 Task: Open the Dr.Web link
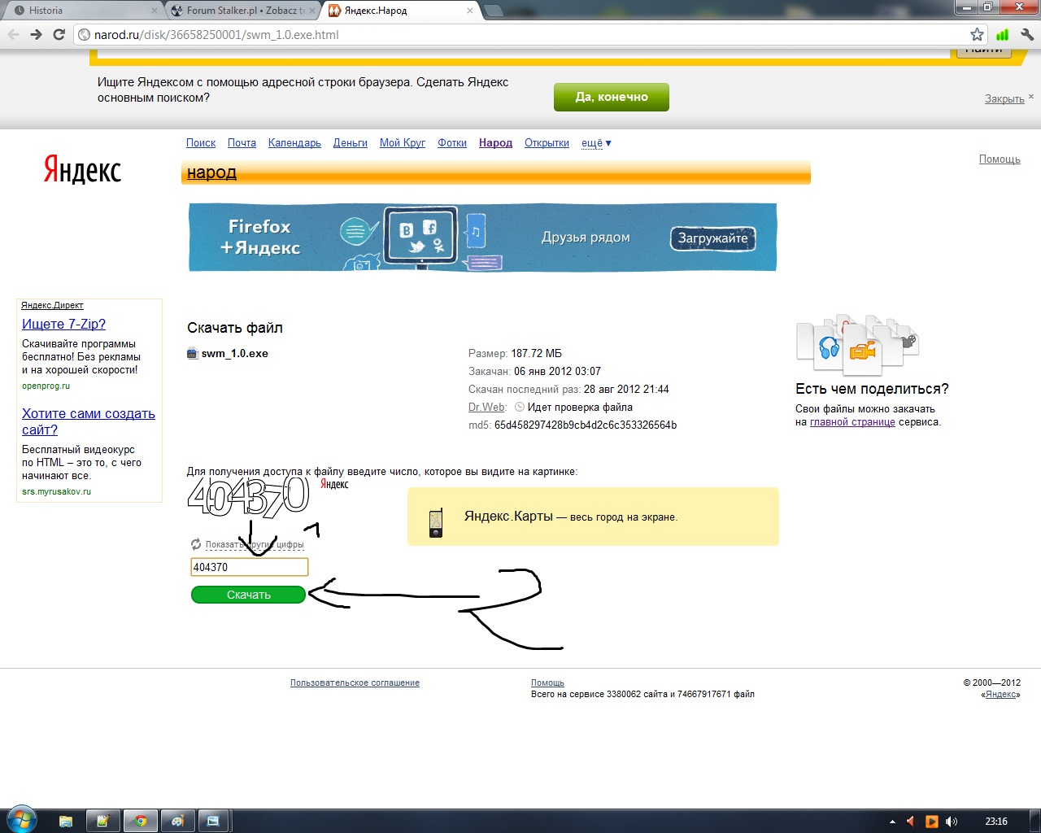487,407
